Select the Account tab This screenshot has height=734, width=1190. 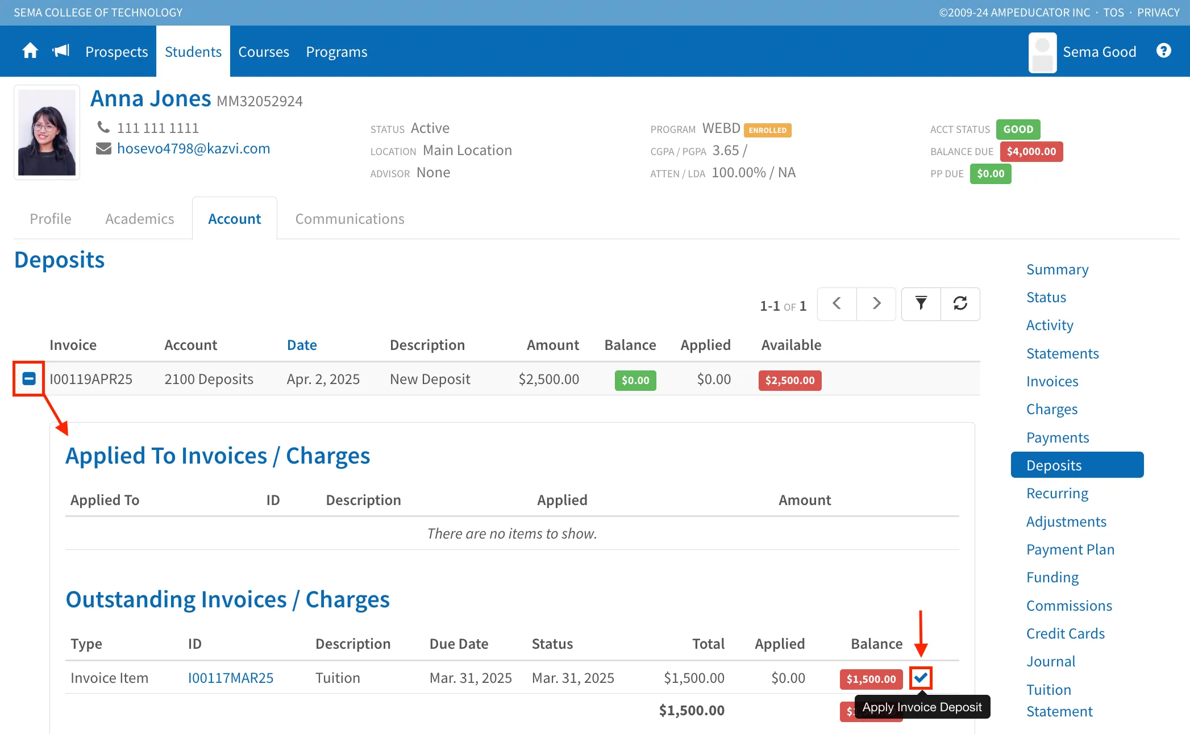[x=235, y=219]
